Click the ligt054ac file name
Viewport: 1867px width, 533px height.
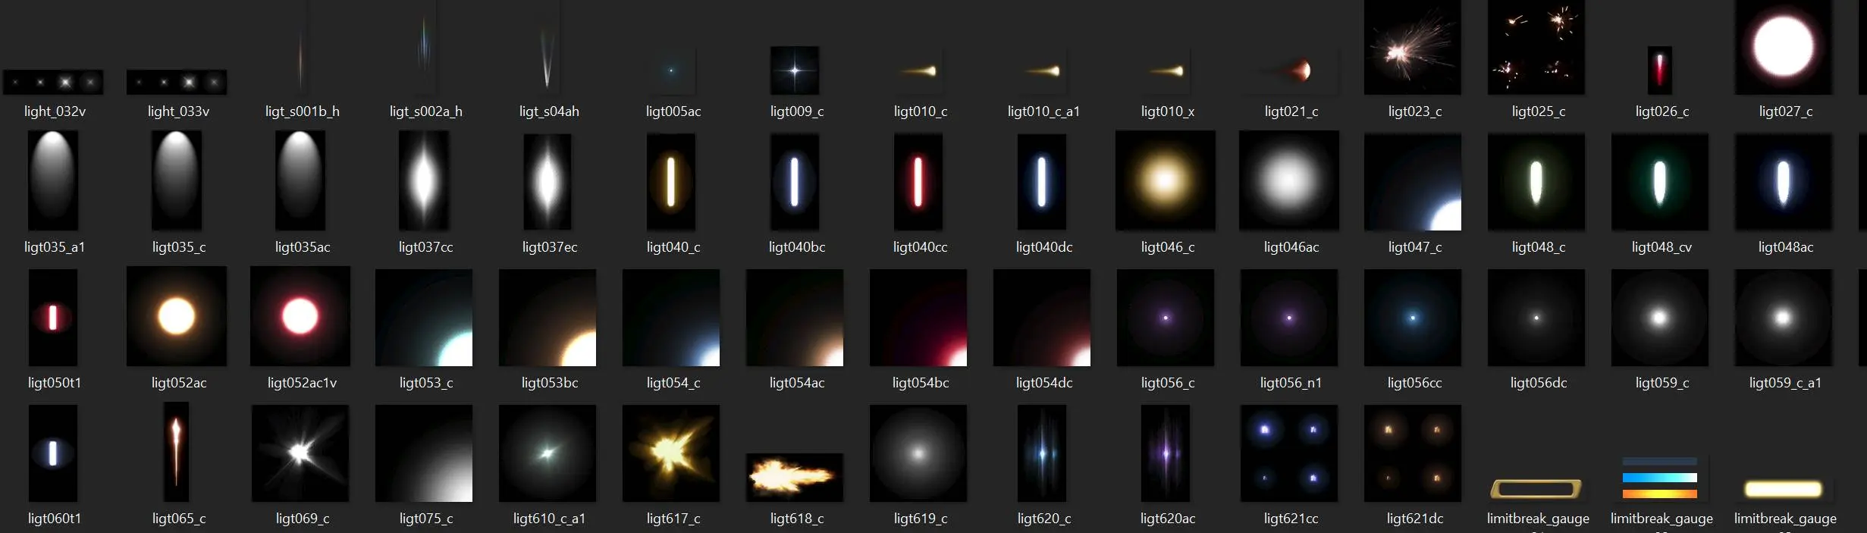click(797, 383)
